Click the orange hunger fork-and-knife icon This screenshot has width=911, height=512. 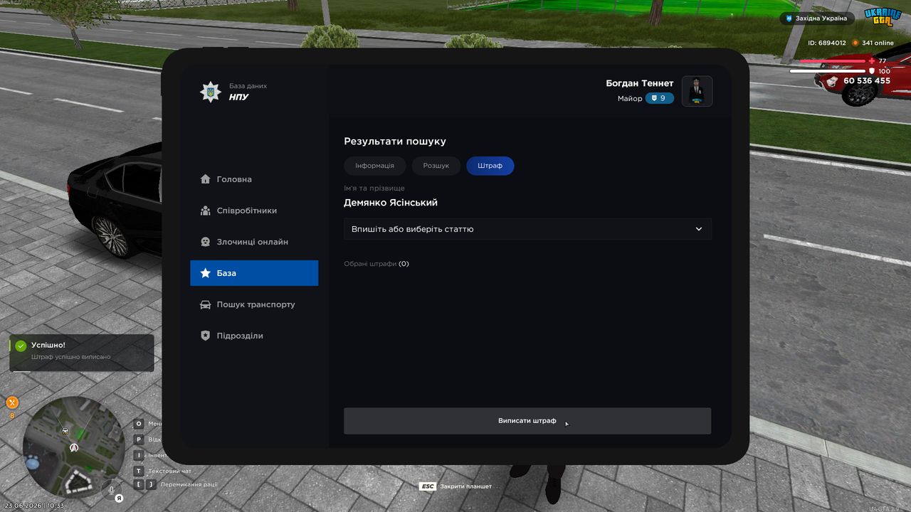12,402
